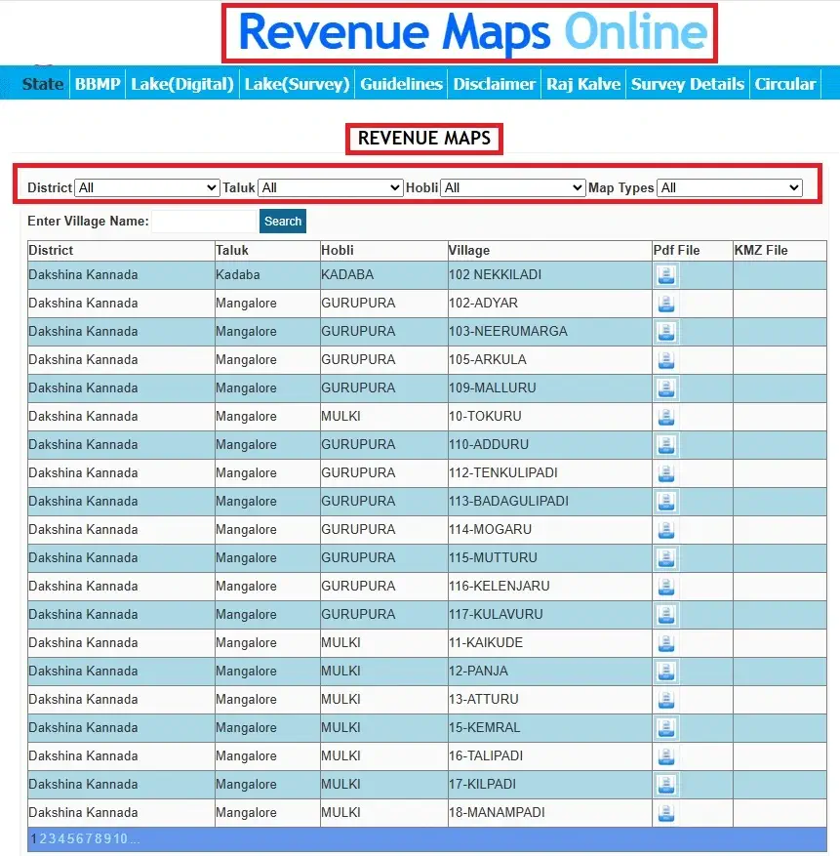Screen dimensions: 840x856
Task: Jump to results page 10
Action: pos(120,838)
